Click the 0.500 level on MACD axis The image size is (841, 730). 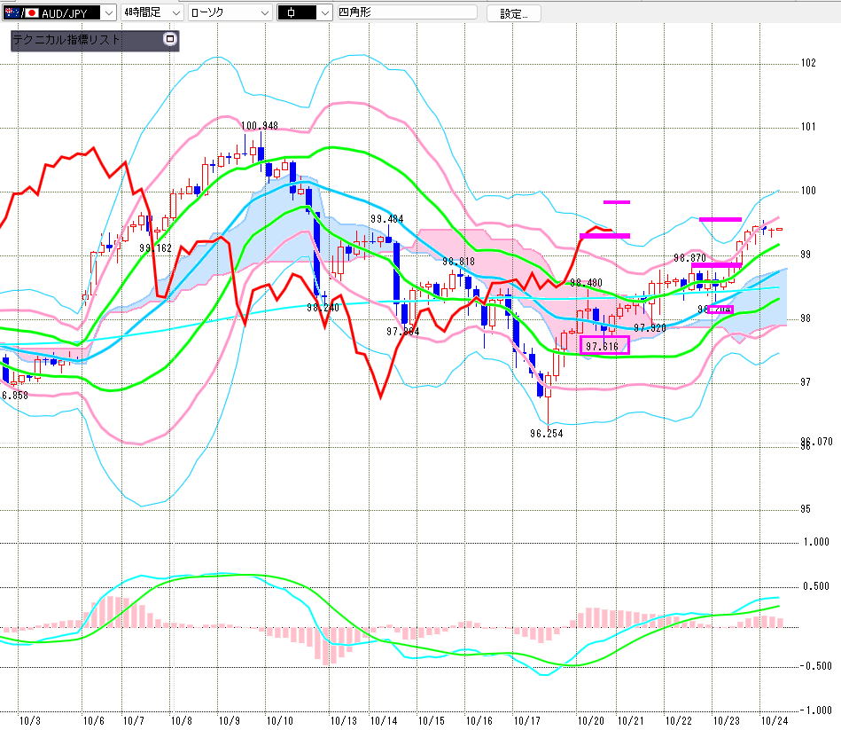[814, 586]
